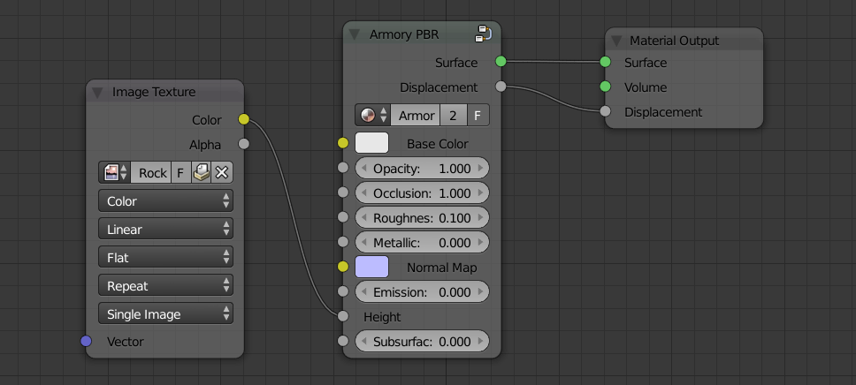Screen dimensions: 856x385
Task: Click the Occlusion value field
Action: click(422, 193)
